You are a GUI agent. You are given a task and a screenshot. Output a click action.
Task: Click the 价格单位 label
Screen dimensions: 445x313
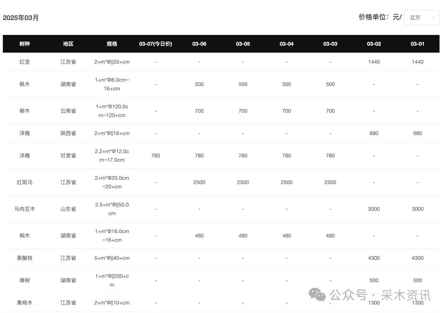click(380, 17)
